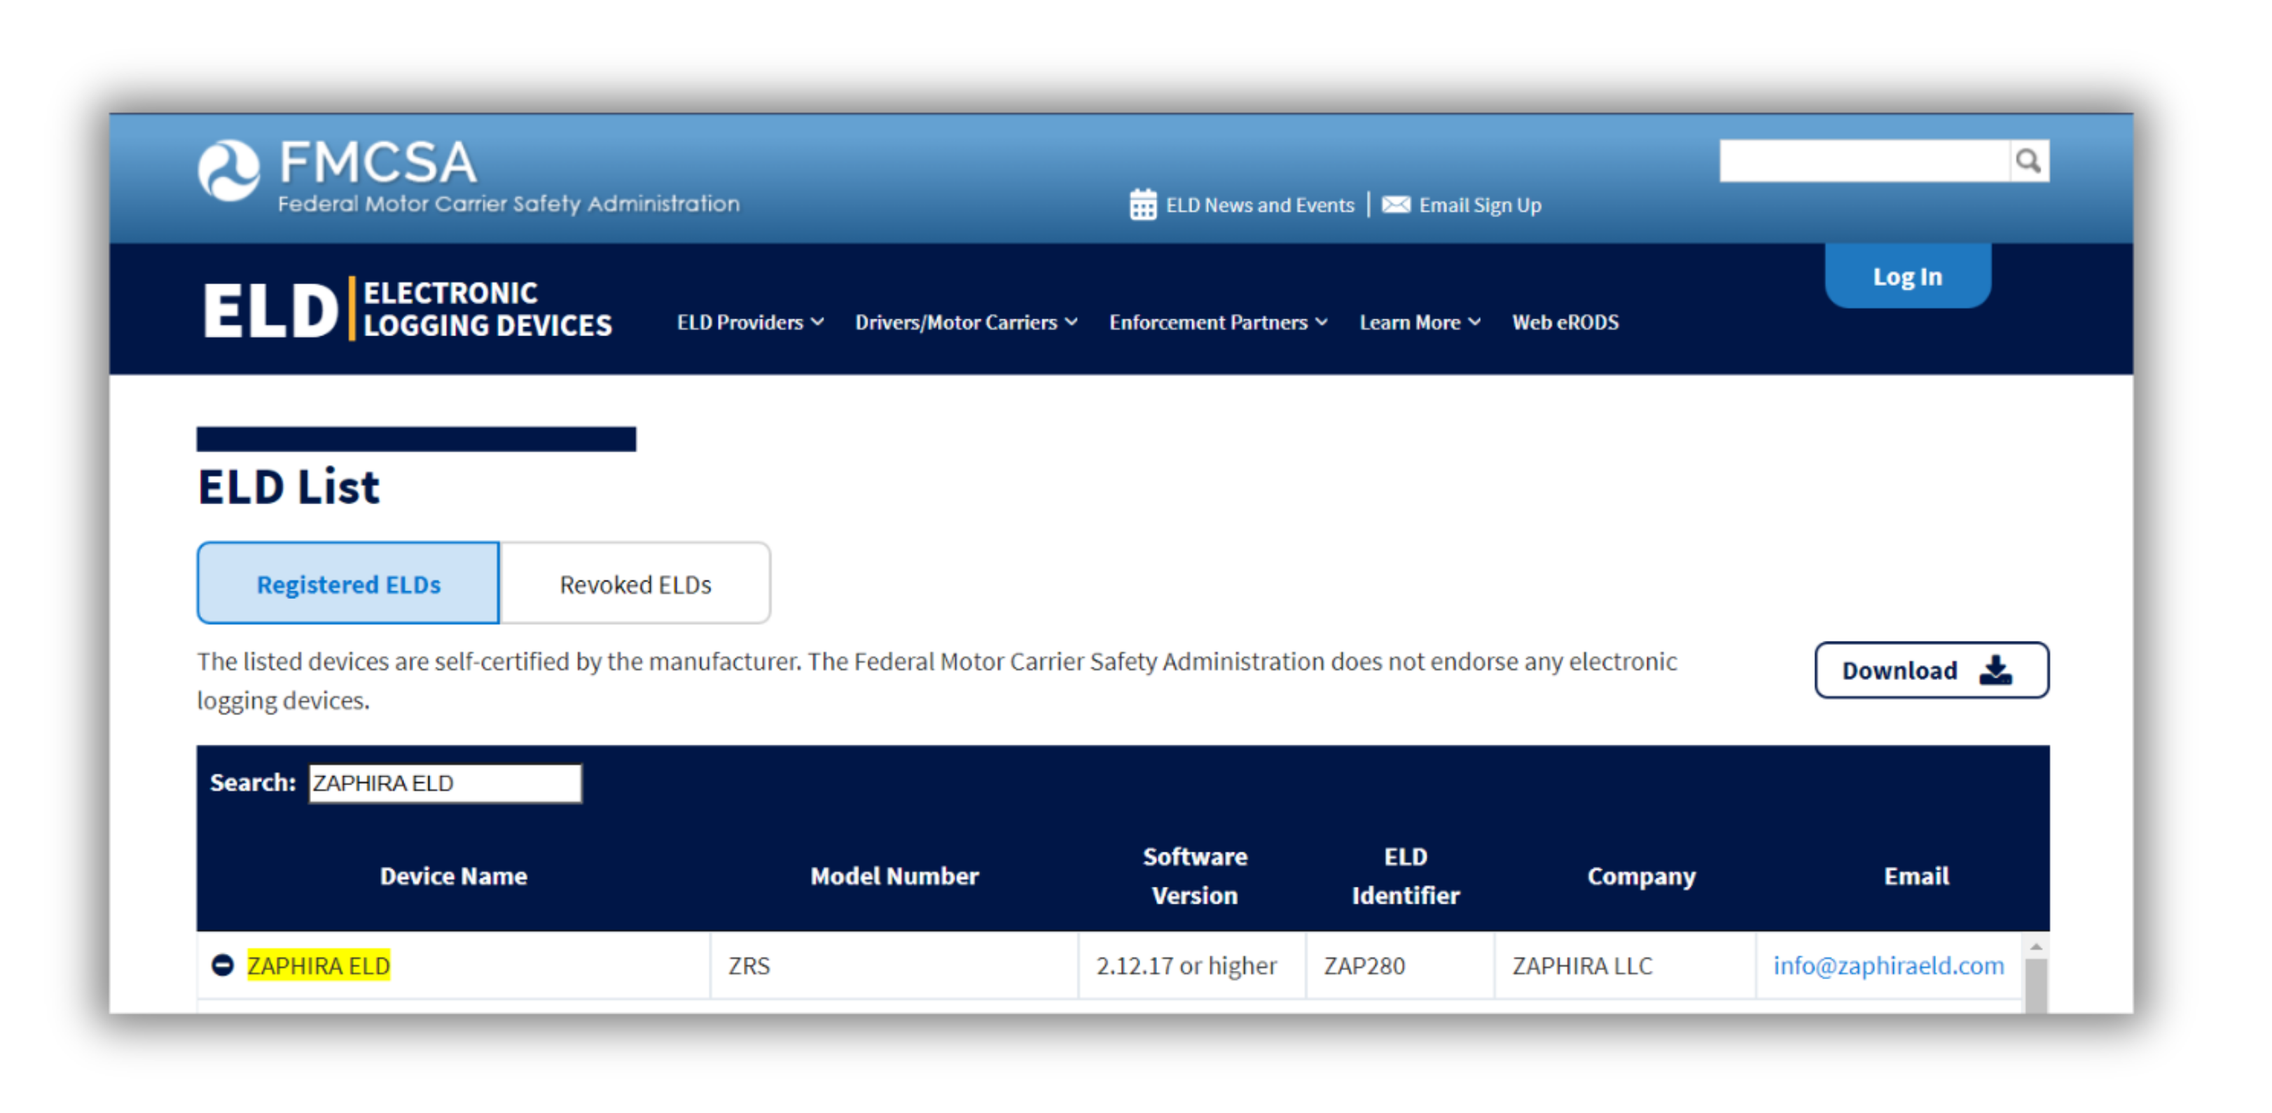Expand the ELD Providers menu

pyautogui.click(x=749, y=322)
